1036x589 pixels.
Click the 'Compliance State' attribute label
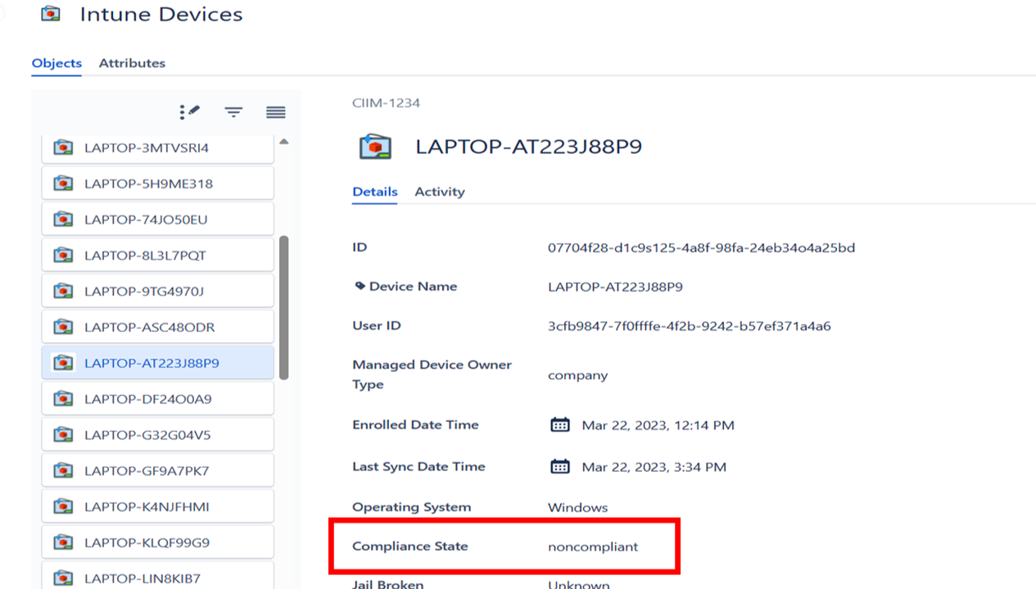410,546
